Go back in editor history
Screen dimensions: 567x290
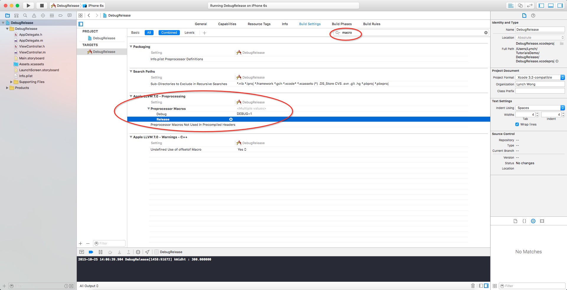point(89,15)
